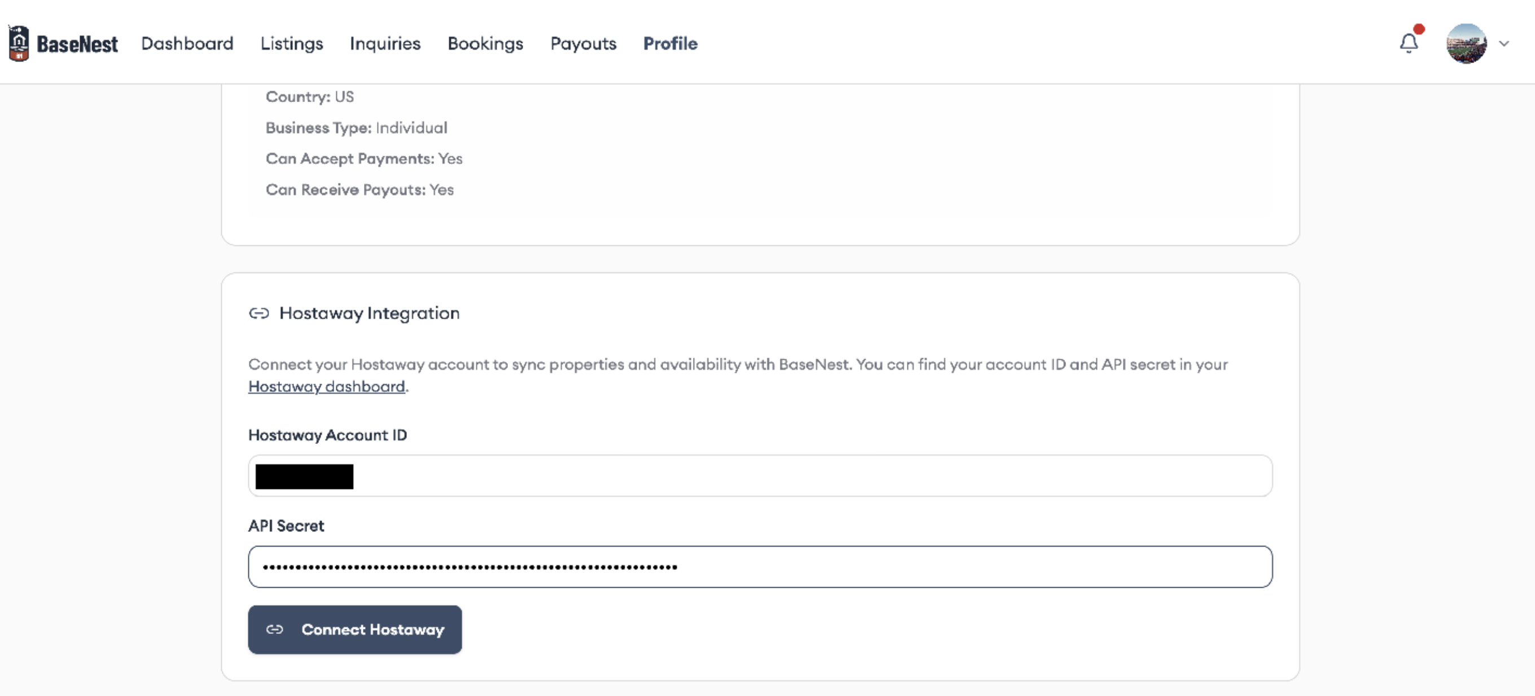Expand the account dropdown chevron
This screenshot has width=1535, height=696.
pyautogui.click(x=1504, y=43)
